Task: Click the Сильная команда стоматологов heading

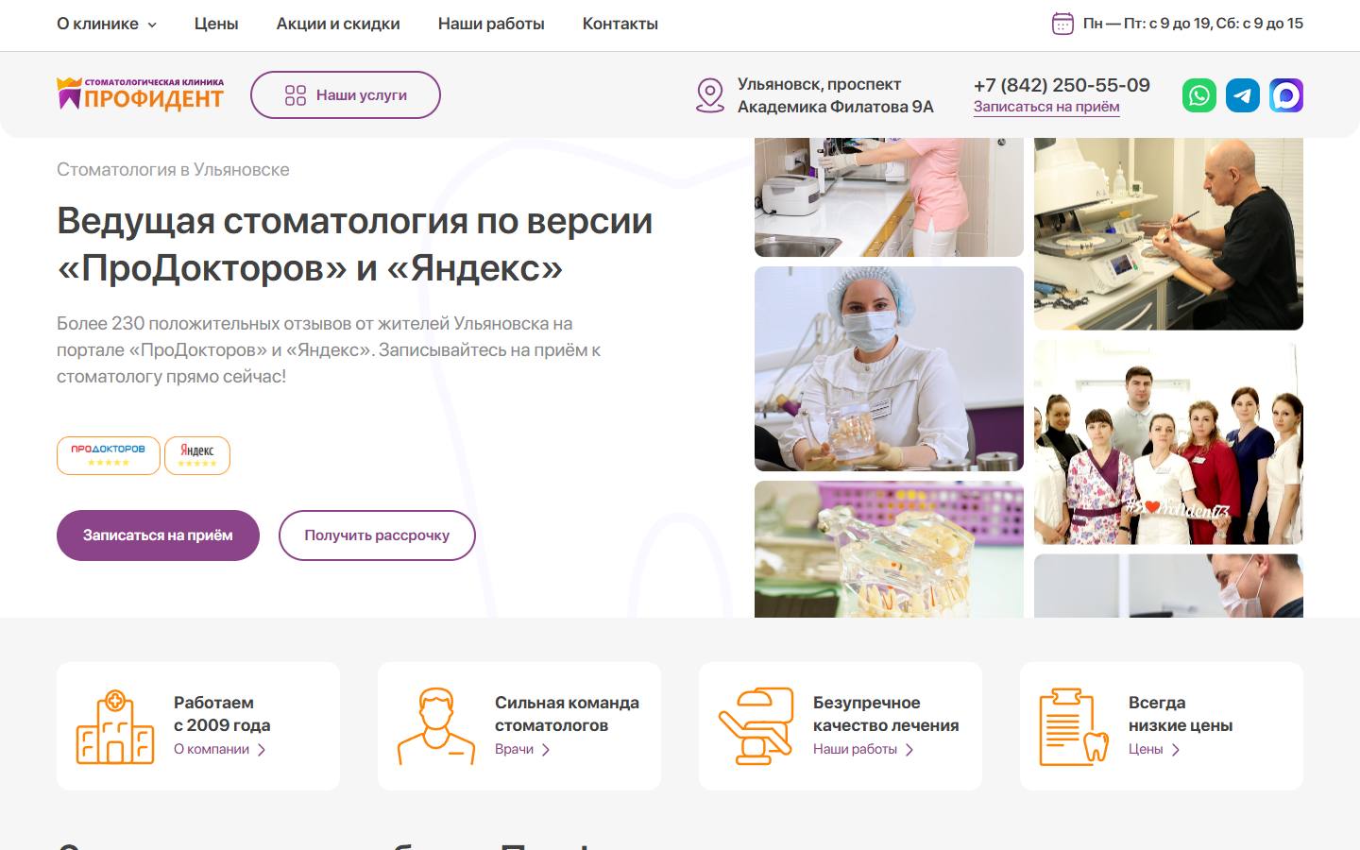Action: [567, 714]
